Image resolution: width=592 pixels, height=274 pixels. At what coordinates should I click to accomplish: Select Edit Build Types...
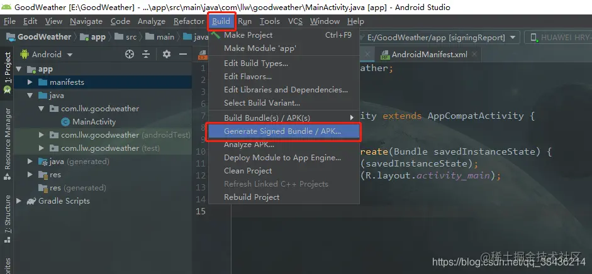click(284, 63)
